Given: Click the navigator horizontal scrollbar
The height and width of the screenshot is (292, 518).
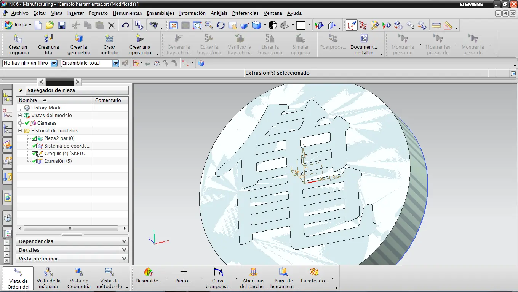Looking at the screenshot, I should (70, 229).
